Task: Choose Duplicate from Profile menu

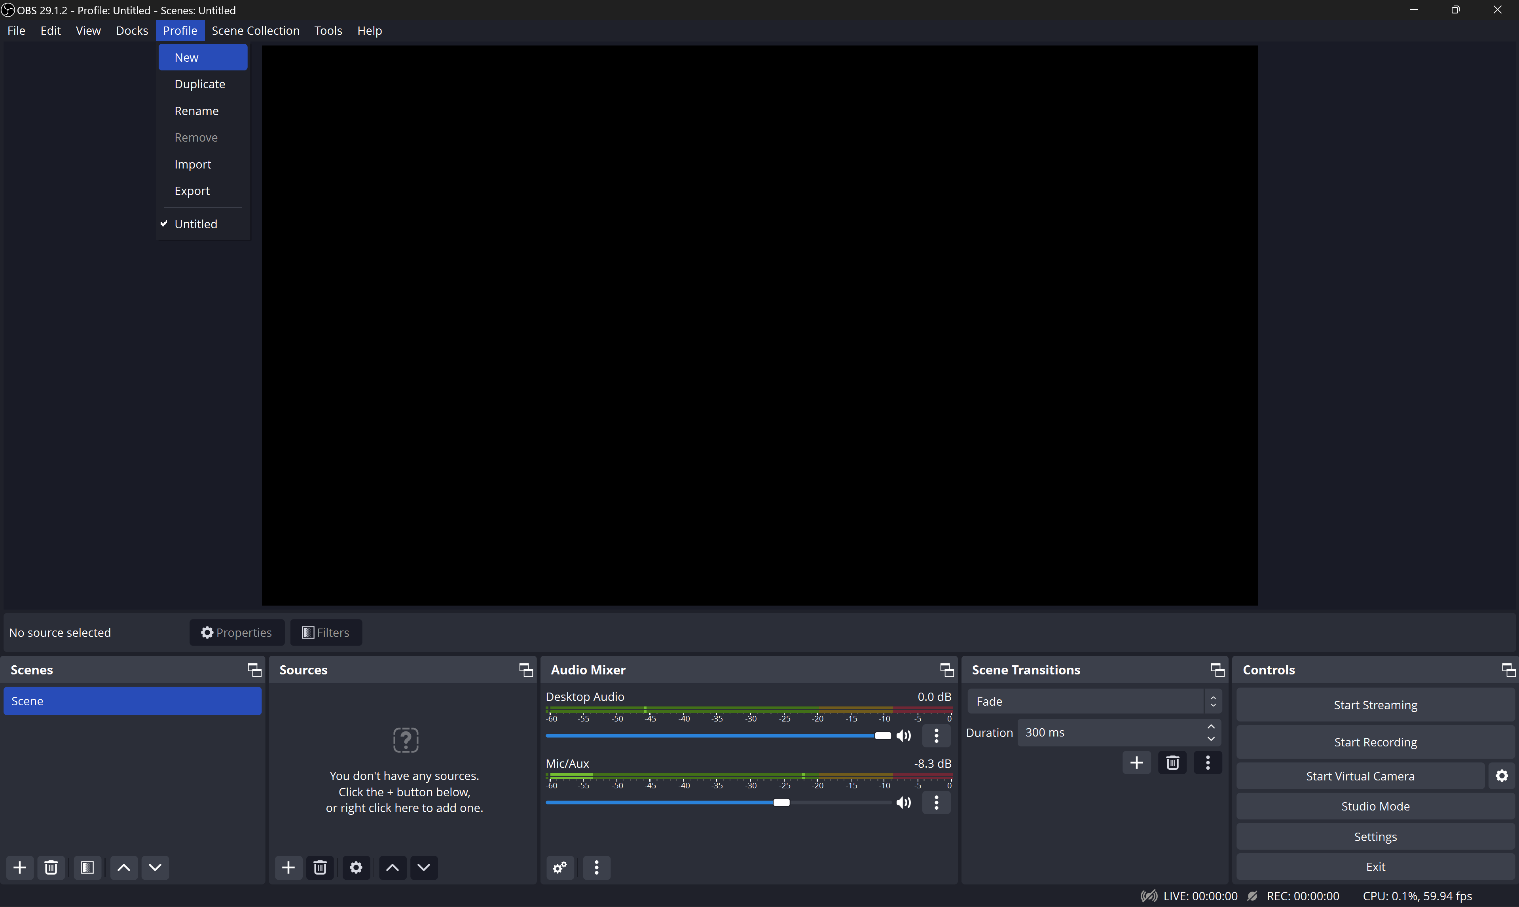Action: pos(200,84)
